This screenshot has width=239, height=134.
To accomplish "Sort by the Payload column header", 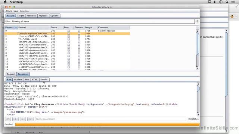I will pyautogui.click(x=34, y=27).
